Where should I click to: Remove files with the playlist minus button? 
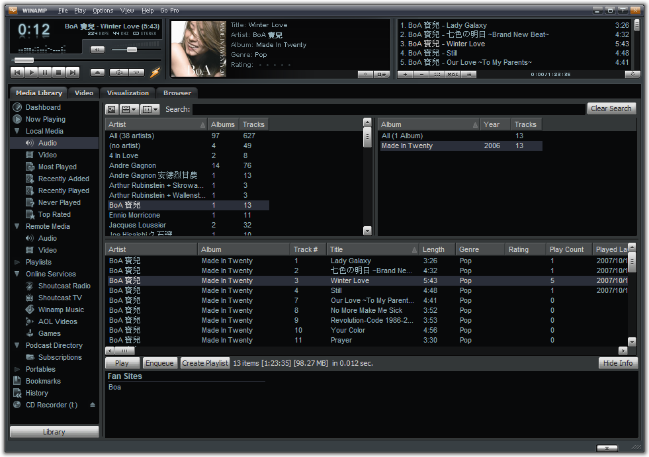421,75
